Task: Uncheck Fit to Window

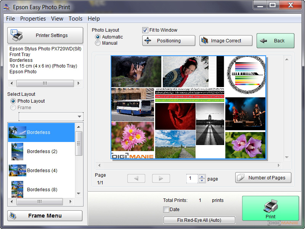Action: point(145,30)
